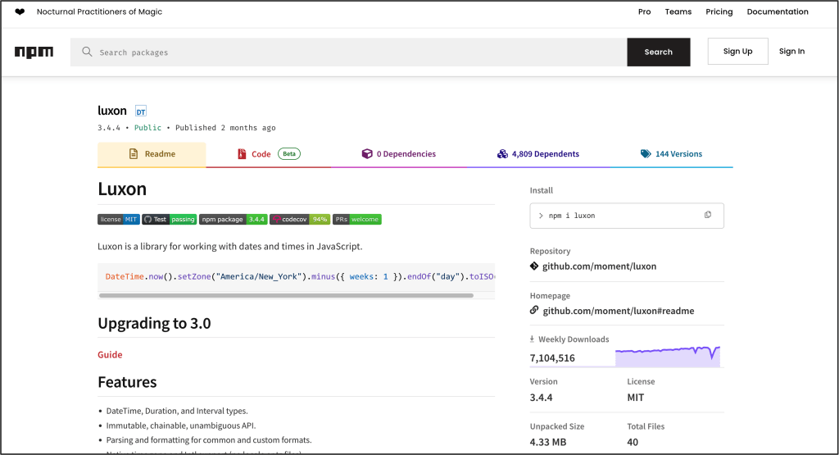Click the codecov 94% badge

(x=300, y=220)
